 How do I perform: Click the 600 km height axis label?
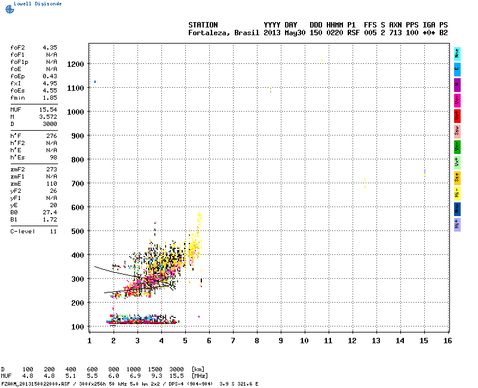(x=78, y=207)
